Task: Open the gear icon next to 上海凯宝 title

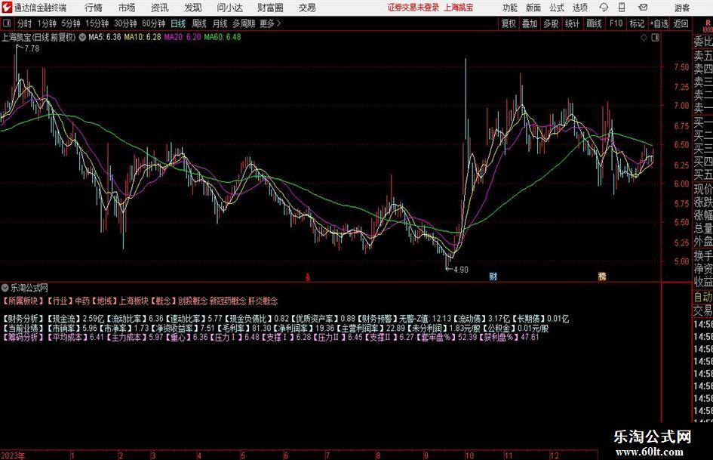Action: pyautogui.click(x=82, y=37)
